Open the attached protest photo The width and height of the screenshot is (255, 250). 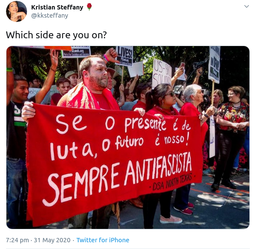click(x=128, y=137)
